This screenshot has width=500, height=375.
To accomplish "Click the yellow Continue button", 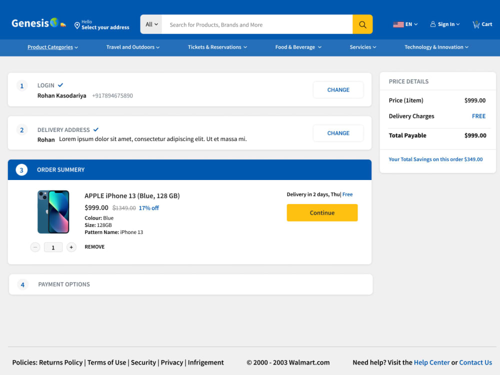I will point(322,212).
